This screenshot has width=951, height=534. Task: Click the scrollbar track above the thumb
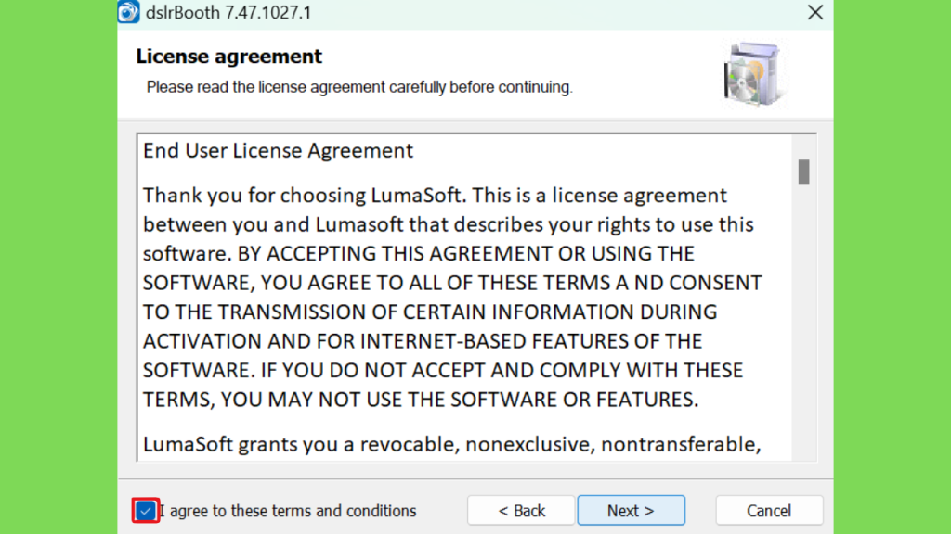click(803, 147)
